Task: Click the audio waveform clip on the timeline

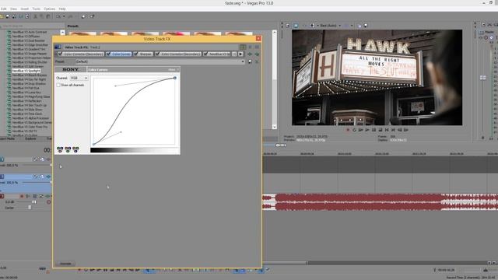Action: (x=381, y=202)
